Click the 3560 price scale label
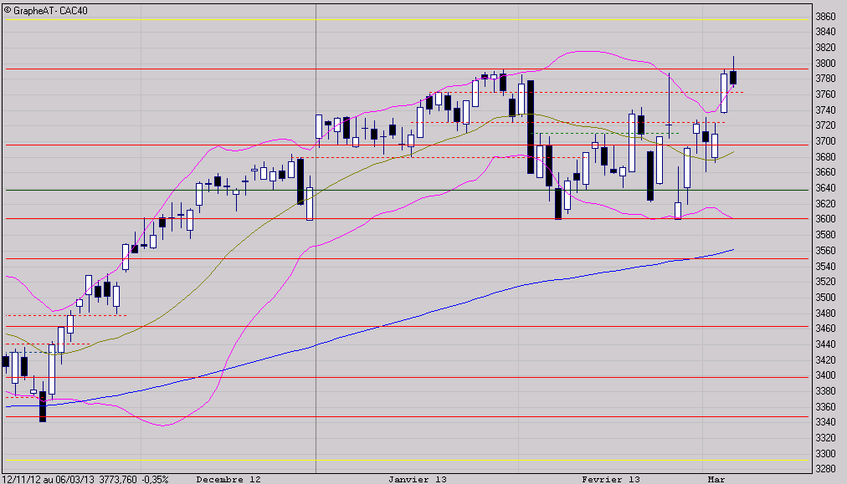This screenshot has height=484, width=847. click(x=825, y=251)
